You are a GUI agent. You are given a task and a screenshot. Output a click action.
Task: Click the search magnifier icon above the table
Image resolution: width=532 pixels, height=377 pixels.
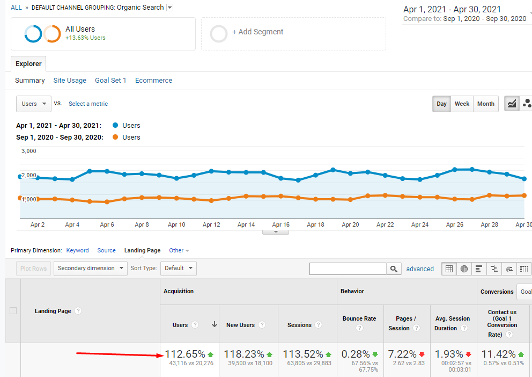(394, 269)
